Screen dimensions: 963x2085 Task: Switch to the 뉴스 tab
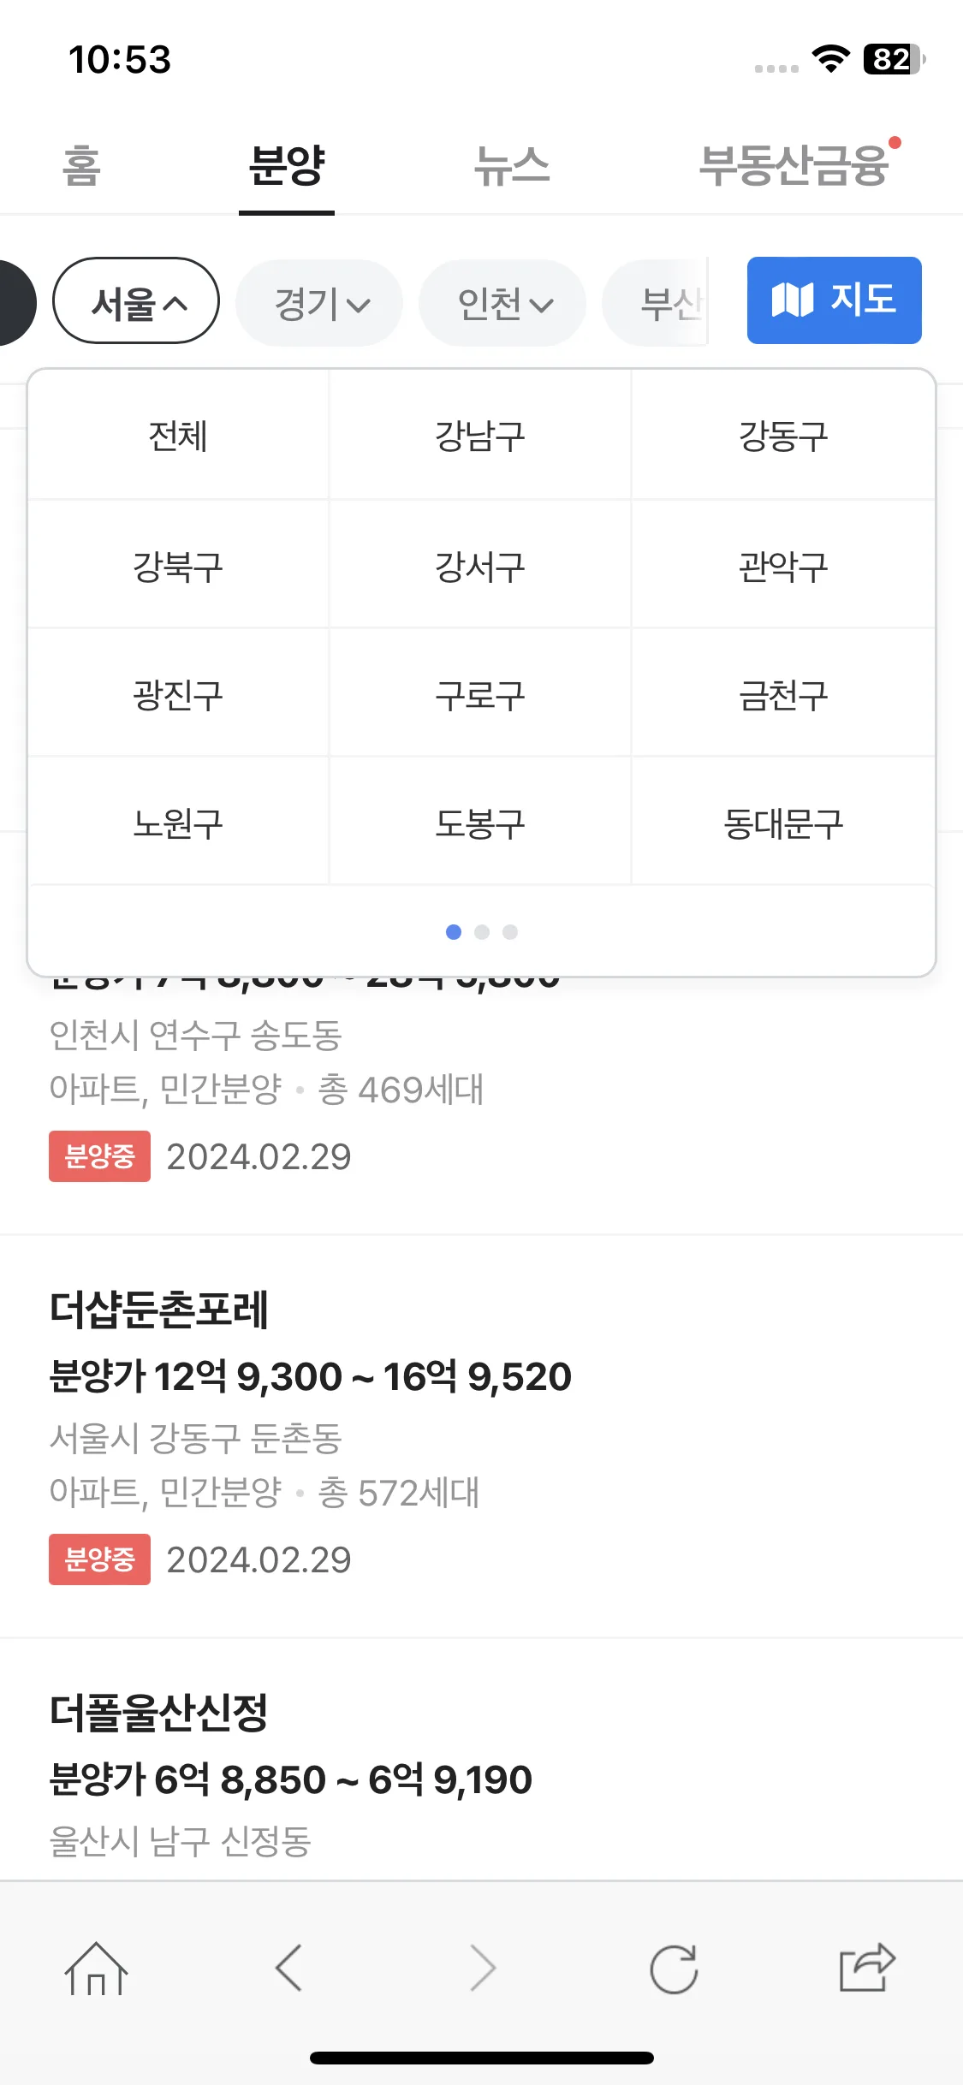click(x=512, y=166)
